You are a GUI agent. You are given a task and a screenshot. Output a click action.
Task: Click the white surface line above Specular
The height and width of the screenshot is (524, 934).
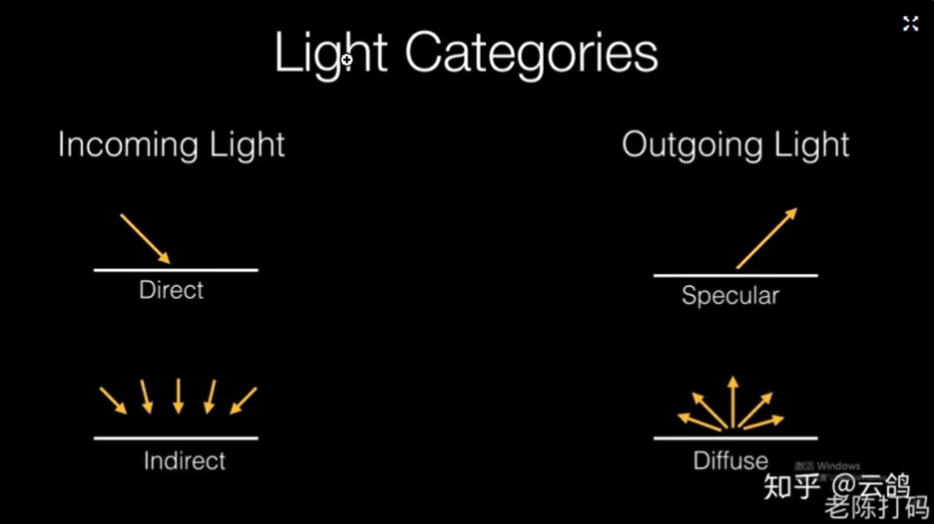point(735,274)
